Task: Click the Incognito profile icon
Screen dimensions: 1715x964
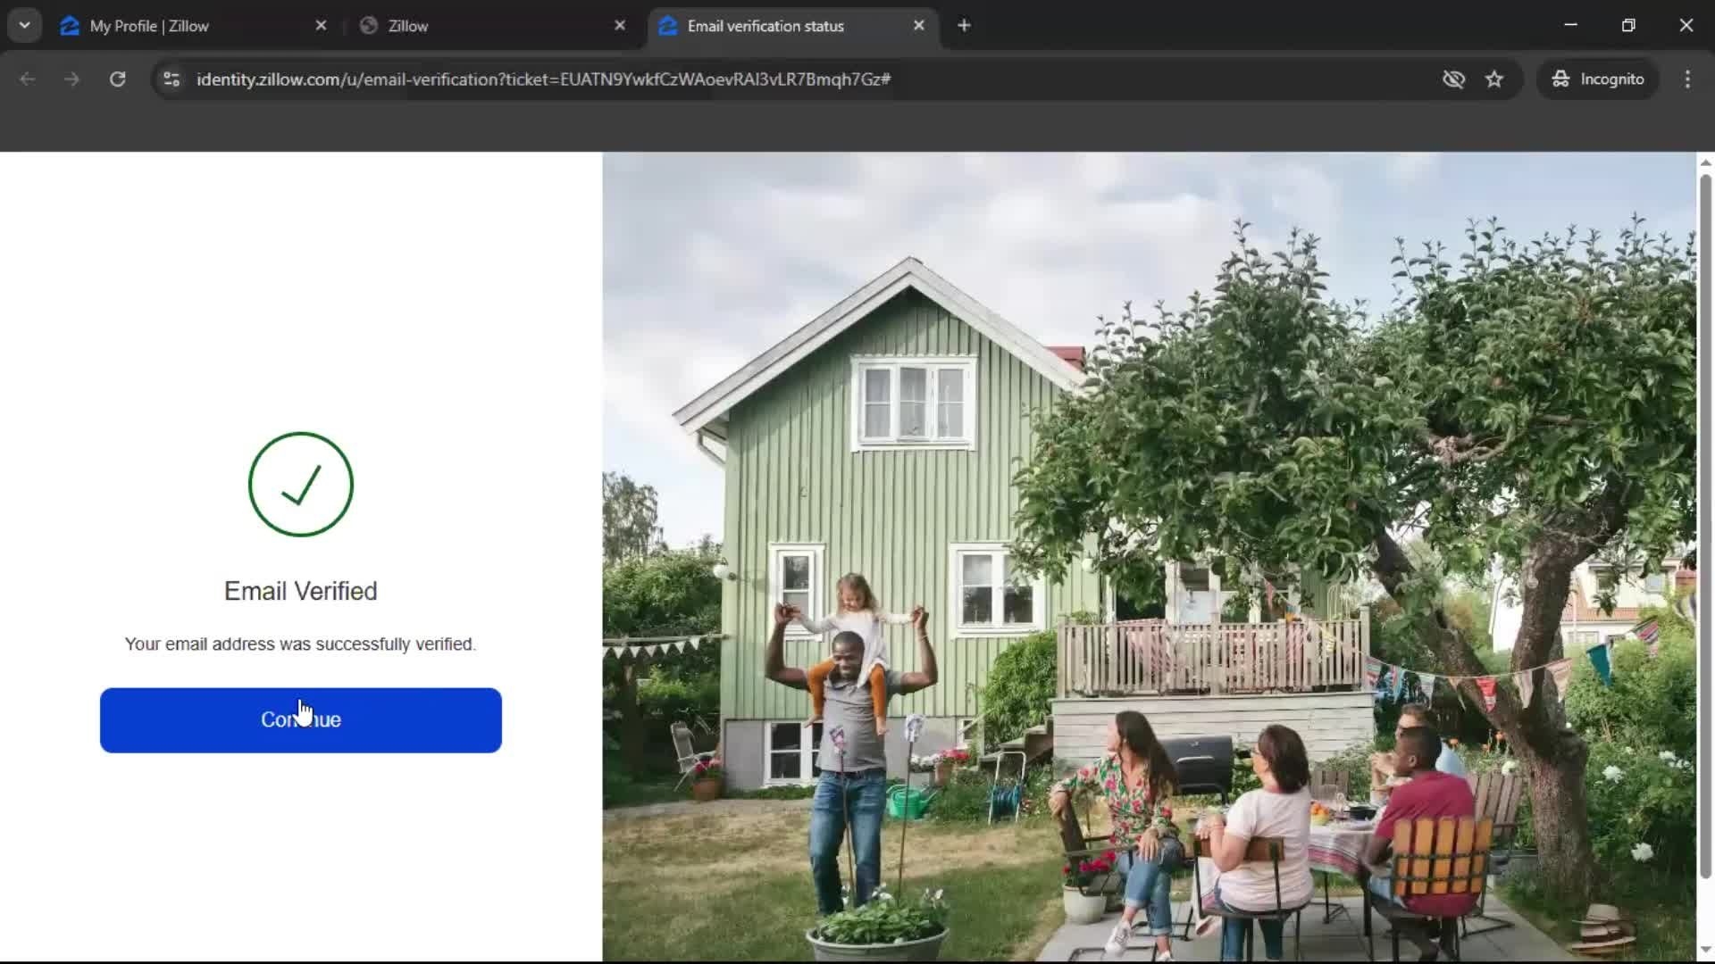Action: click(1560, 79)
